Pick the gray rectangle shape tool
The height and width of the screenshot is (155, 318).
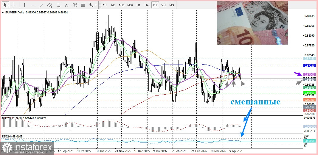[x=83, y=5]
